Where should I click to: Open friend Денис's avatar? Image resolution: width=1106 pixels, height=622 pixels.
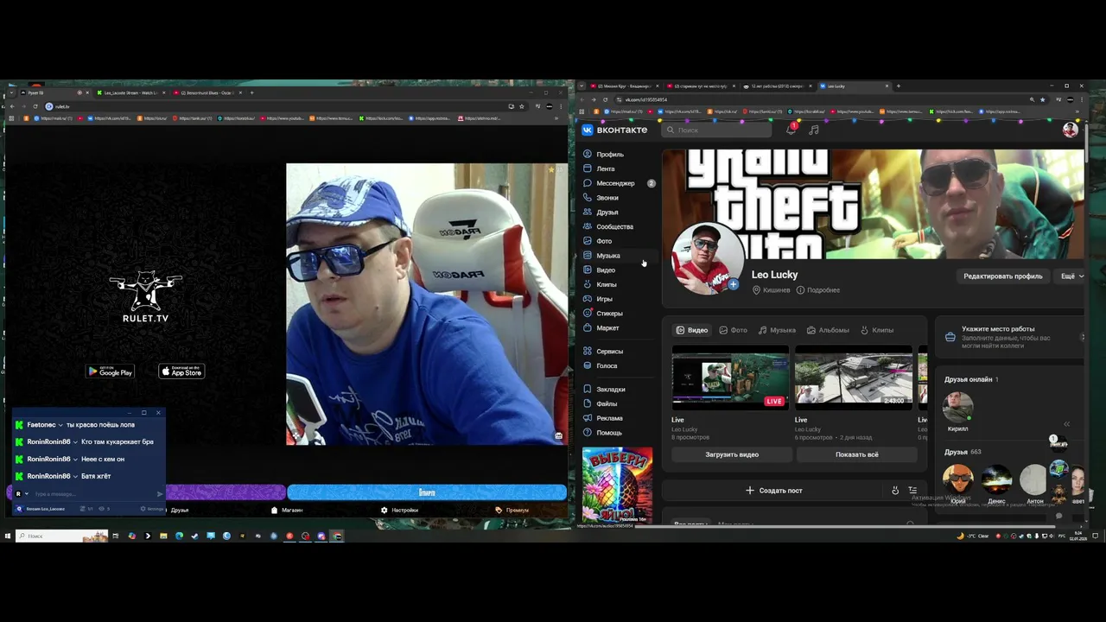[996, 479]
